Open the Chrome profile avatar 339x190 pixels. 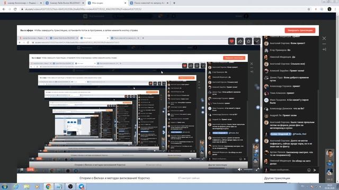coord(329,9)
